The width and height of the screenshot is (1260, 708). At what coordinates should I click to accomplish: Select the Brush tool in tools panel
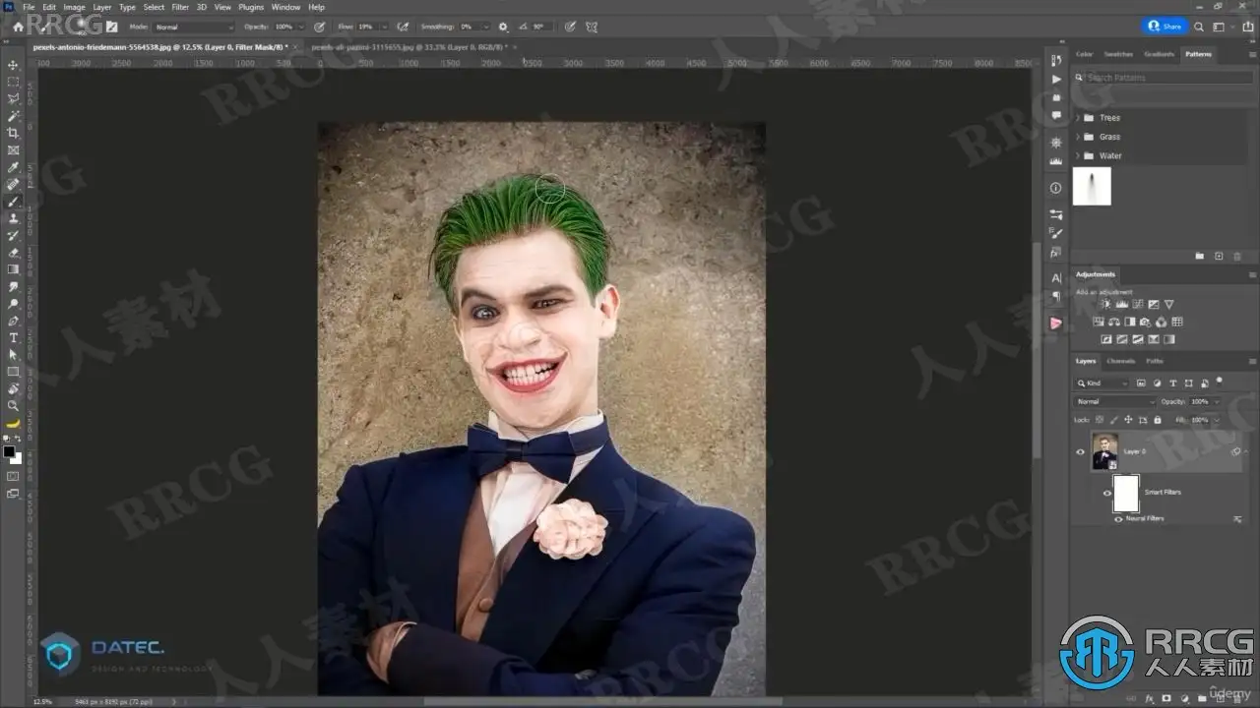[13, 202]
